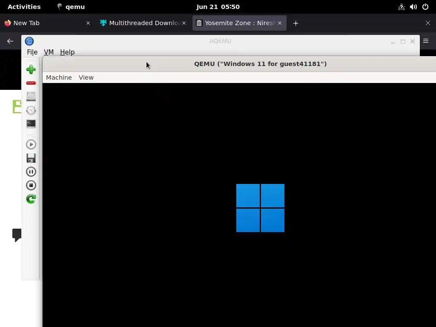The width and height of the screenshot is (436, 327).
Task: Open a new browser tab with plus
Action: coord(295,23)
